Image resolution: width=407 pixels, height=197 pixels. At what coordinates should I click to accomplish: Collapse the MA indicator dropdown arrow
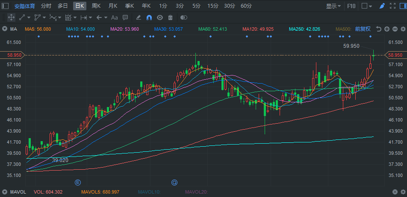coord(4,29)
